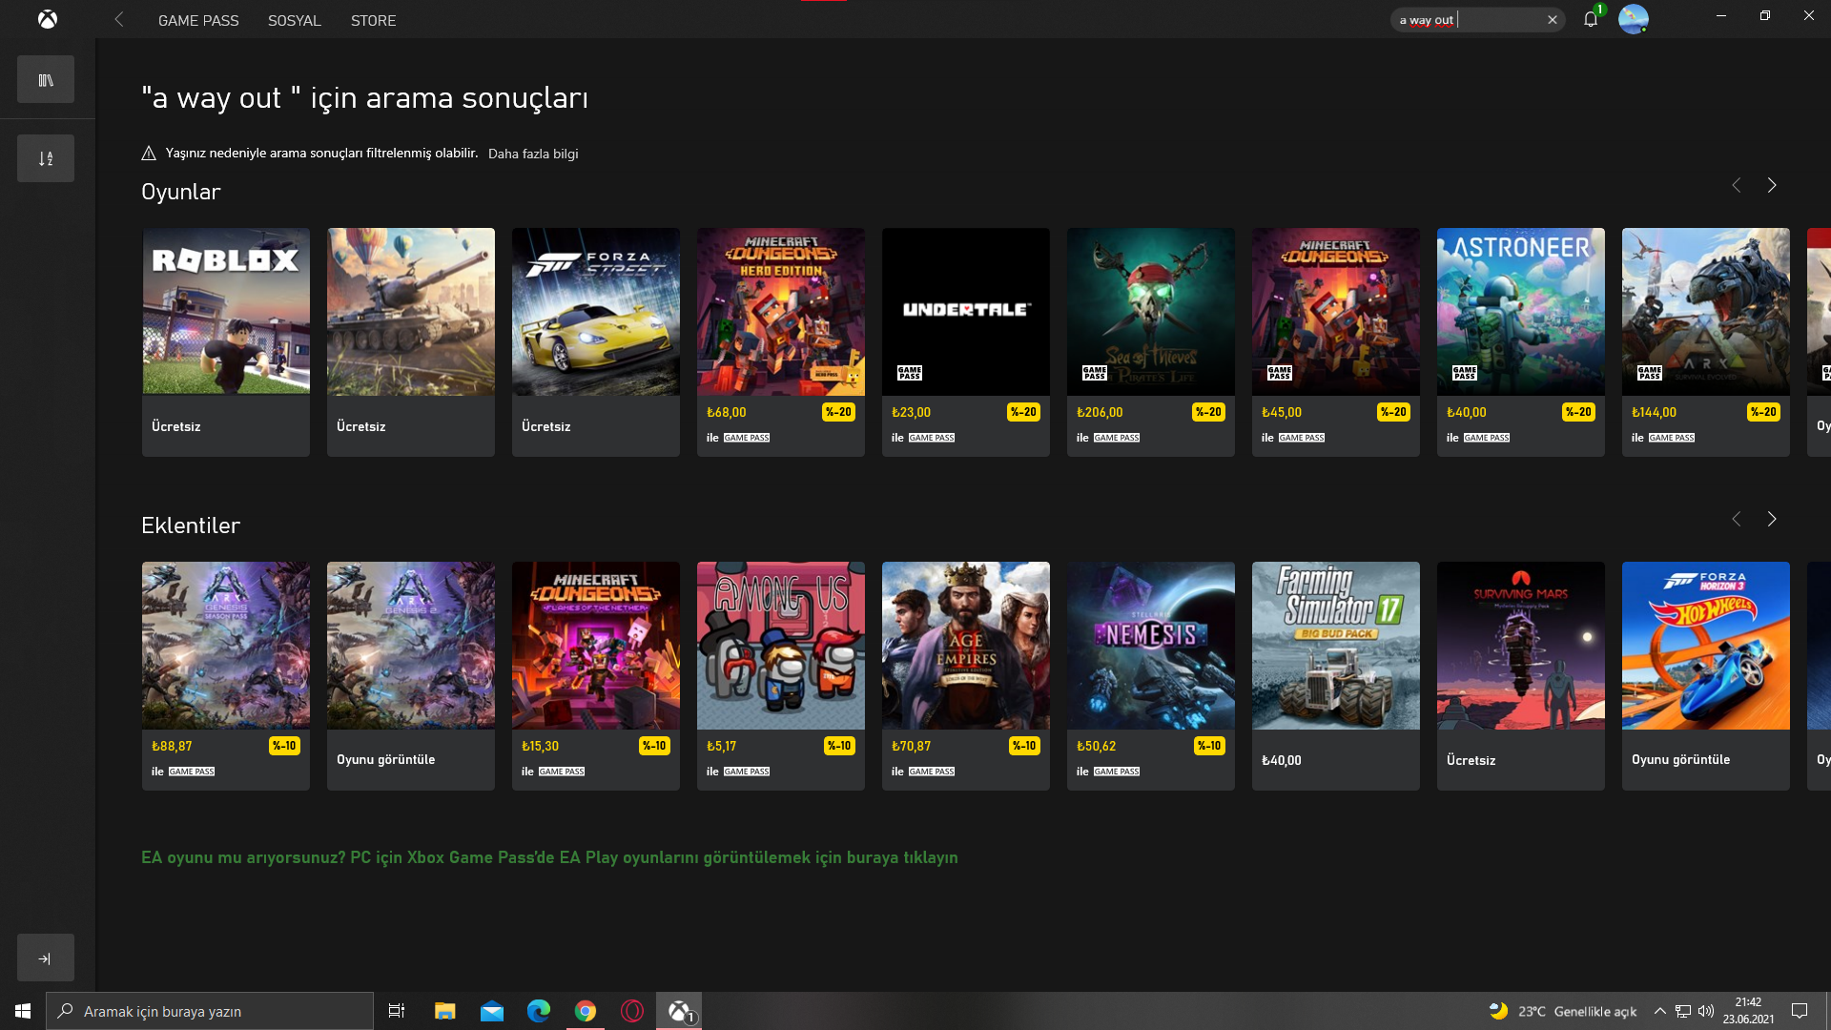1831x1030 pixels.
Task: Open the Forza Street game card
Action: pyautogui.click(x=596, y=341)
